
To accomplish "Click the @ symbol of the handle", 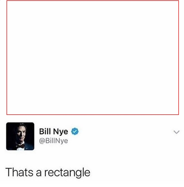I will click(x=42, y=141).
